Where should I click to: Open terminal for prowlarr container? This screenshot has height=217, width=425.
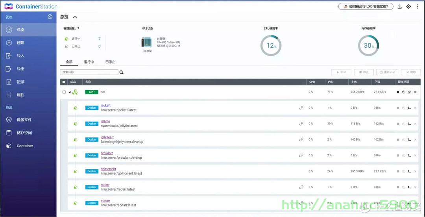coord(409,156)
